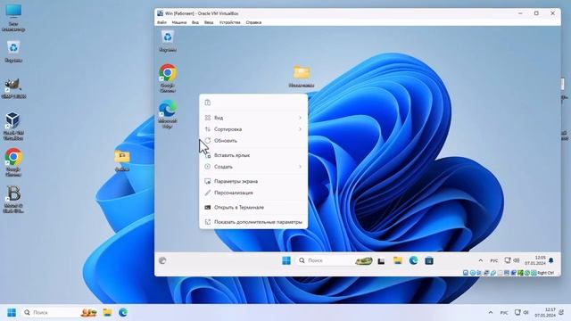Screen dimensions: 571x321
Task: Click the notification bell in the VM taskbar
Action: (551, 260)
